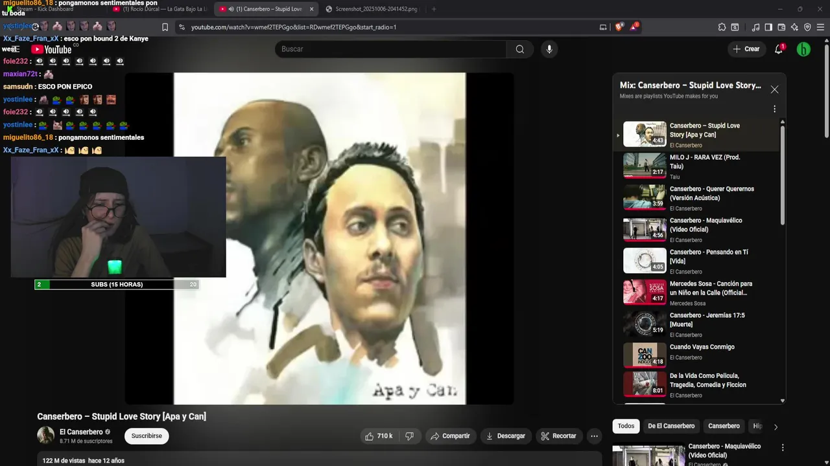This screenshot has width=830, height=466.
Task: Click the video title text below player
Action: click(121, 416)
